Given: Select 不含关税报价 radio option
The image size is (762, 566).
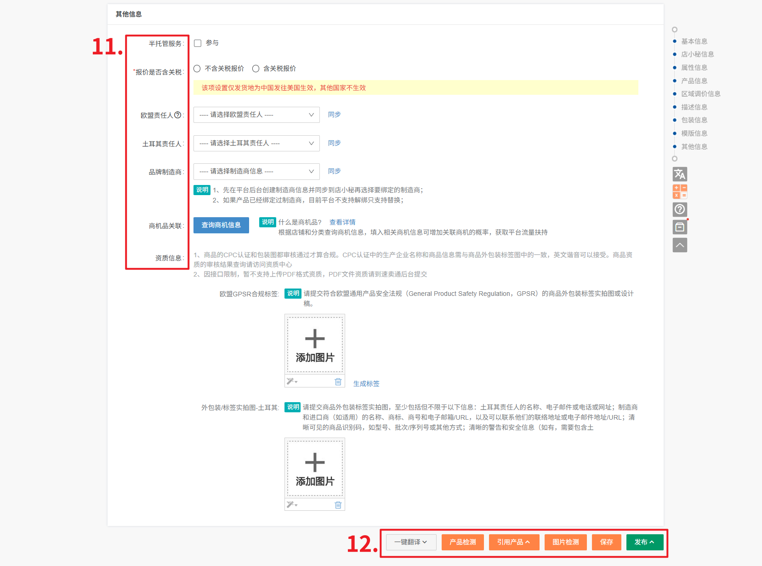Looking at the screenshot, I should click(x=197, y=69).
